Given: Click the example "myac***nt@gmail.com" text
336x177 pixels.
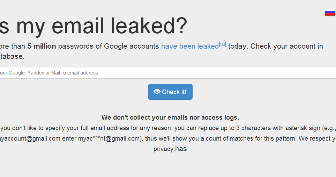Looking at the screenshot, I should point(109,138).
